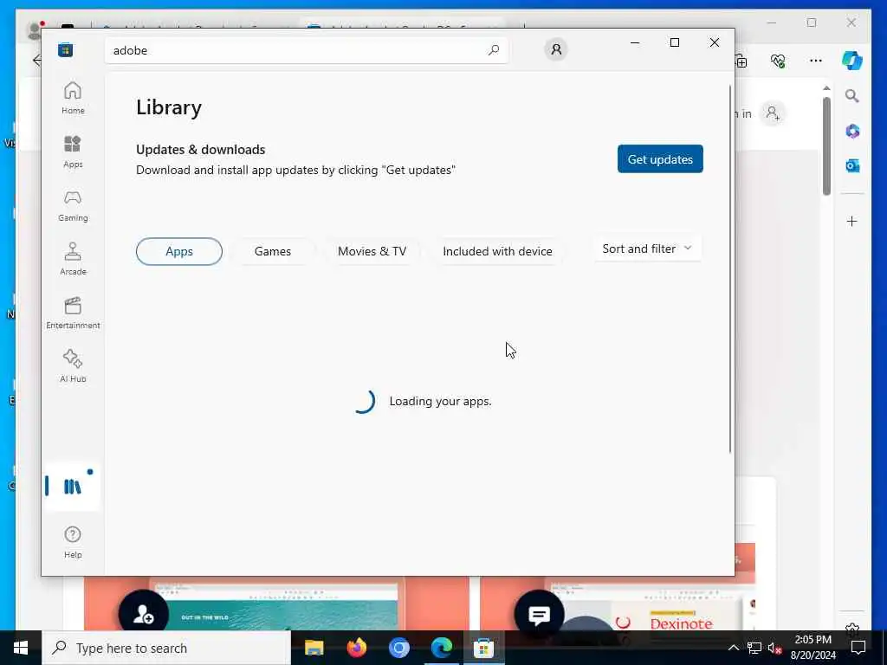Viewport: 887px width, 665px height.
Task: Select the Apps filter tab
Action: 179,251
